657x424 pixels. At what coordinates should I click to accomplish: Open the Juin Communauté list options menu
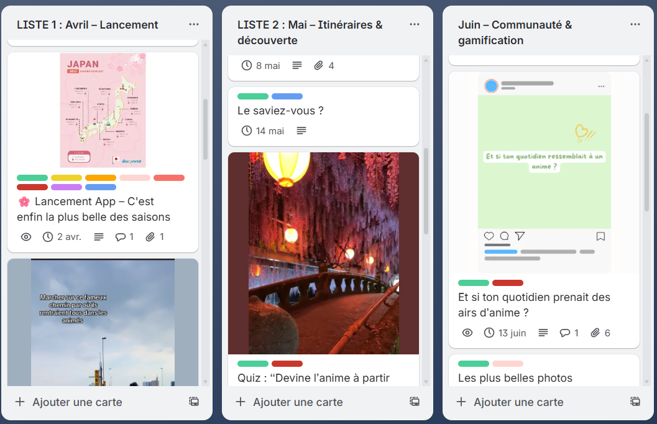coord(635,24)
